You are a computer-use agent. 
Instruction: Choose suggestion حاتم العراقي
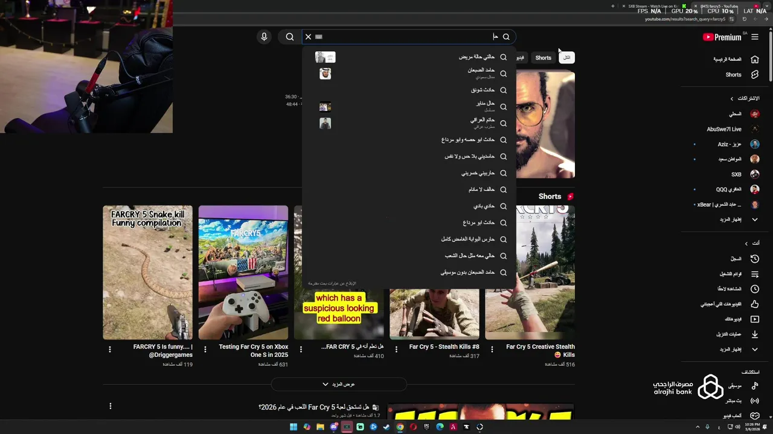coord(409,123)
